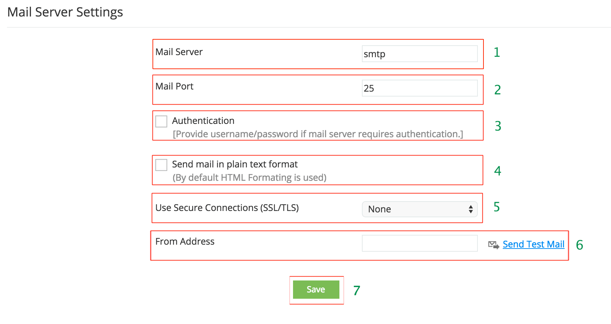Click the Send Test Mail link
The width and height of the screenshot is (611, 324).
(x=533, y=244)
